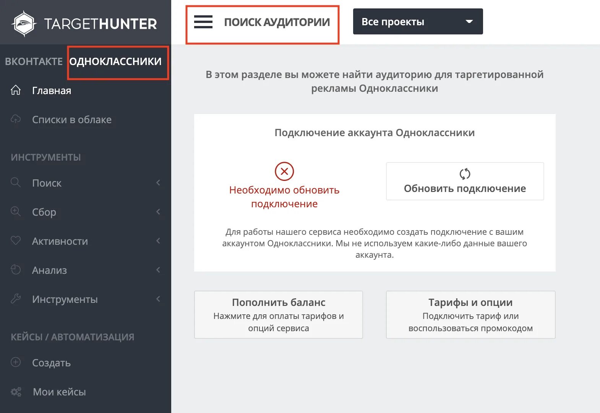Expand the Сбор section chevron
This screenshot has width=600, height=413.
coord(158,212)
